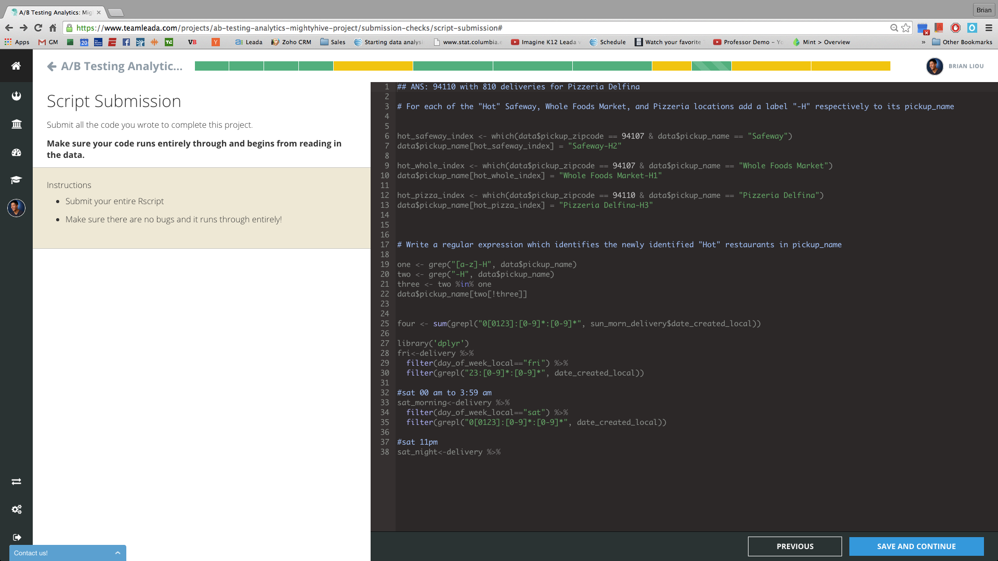Click the library('dplyr') code line
The image size is (998, 561).
point(433,343)
